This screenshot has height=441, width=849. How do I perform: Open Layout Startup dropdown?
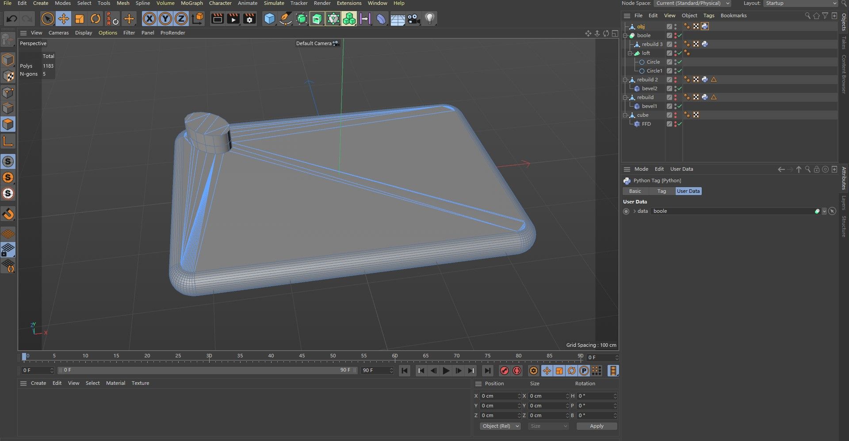800,3
